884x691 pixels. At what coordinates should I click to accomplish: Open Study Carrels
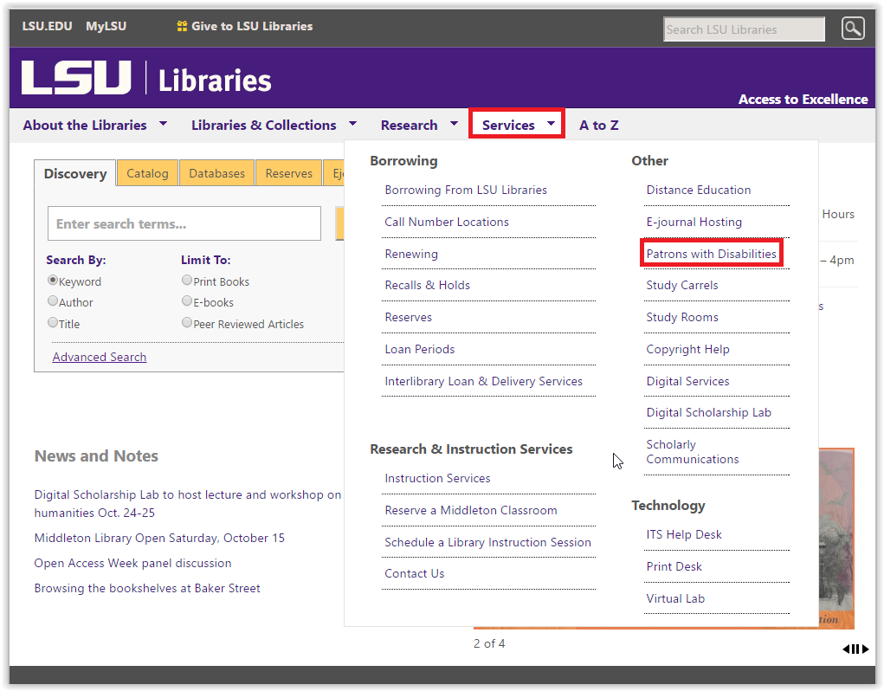682,285
